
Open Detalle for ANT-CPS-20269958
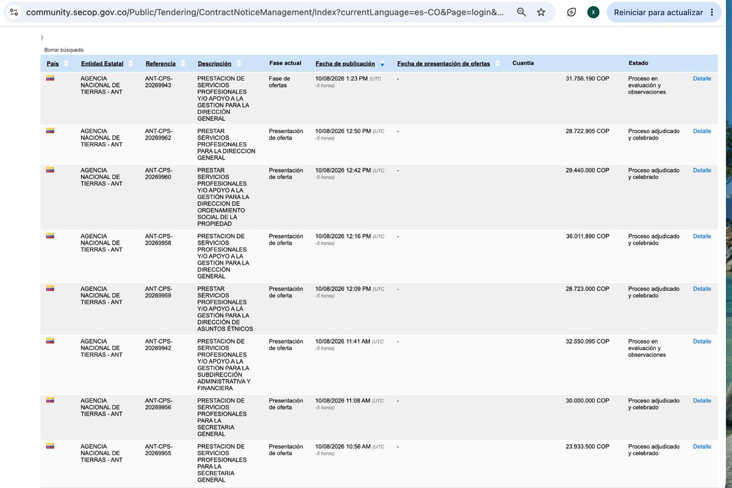[702, 236]
